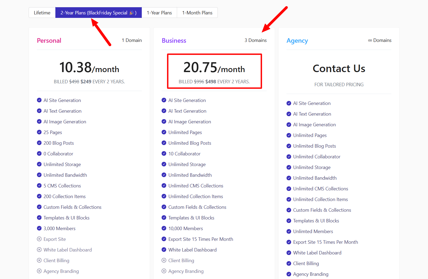Switch to the Lifetime plans tab

coord(42,13)
